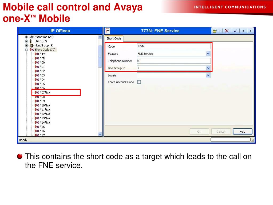Image resolution: width=273 pixels, height=205 pixels.
Task: Collapse the Short Code (70) tree node
Action: [26, 50]
